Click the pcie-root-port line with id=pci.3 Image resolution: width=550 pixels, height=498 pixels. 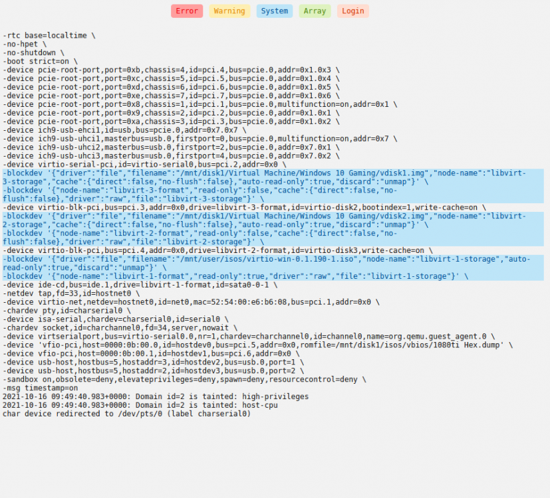point(171,122)
